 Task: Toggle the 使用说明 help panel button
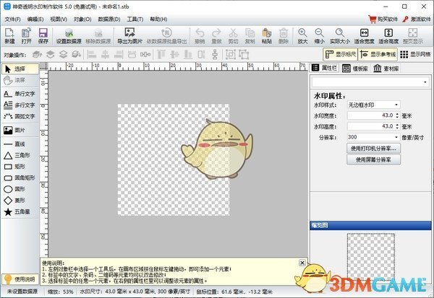pos(20,279)
